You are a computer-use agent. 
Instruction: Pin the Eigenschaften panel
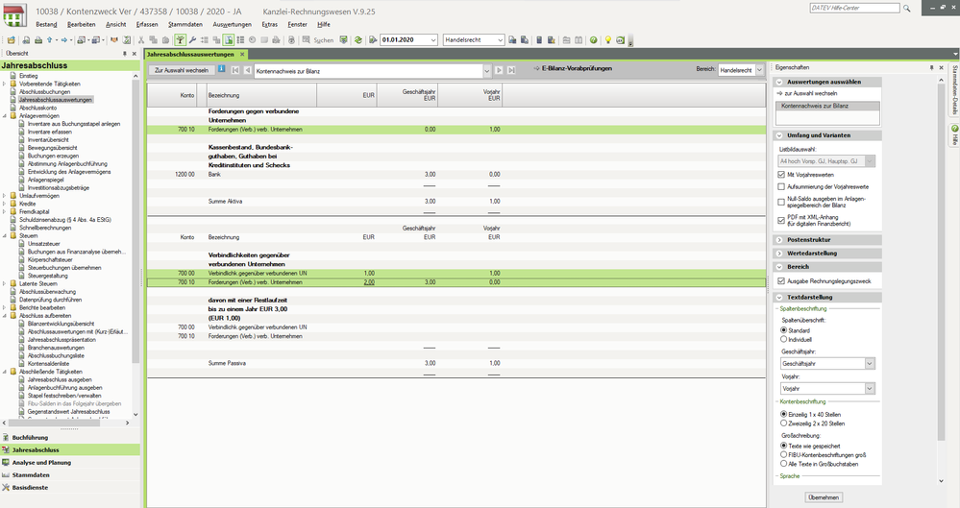click(931, 67)
